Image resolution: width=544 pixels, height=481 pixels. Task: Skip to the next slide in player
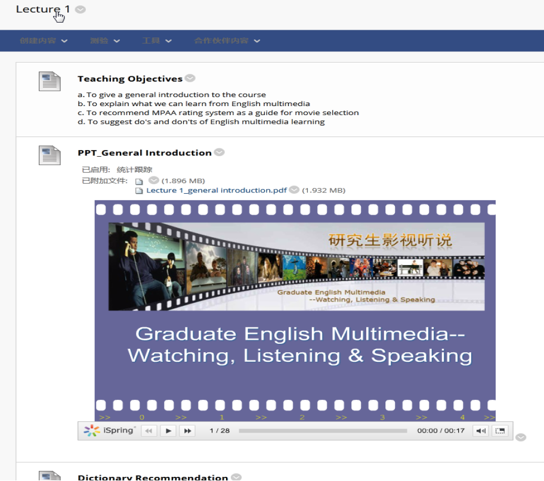tap(187, 430)
